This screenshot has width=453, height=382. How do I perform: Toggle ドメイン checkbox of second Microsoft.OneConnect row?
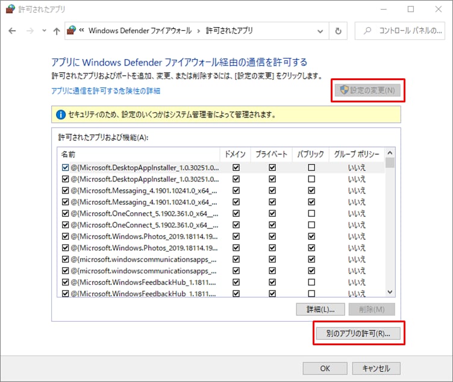236,225
